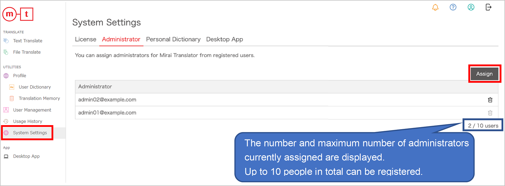Open User Dictionary under Profile
The image size is (505, 186).
tap(35, 87)
